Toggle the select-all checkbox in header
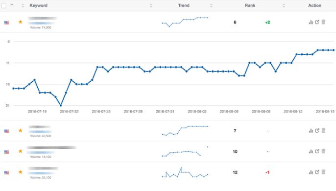 pyautogui.click(x=4, y=5)
